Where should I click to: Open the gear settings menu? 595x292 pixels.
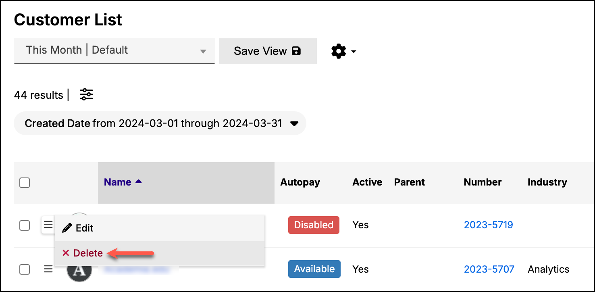339,51
